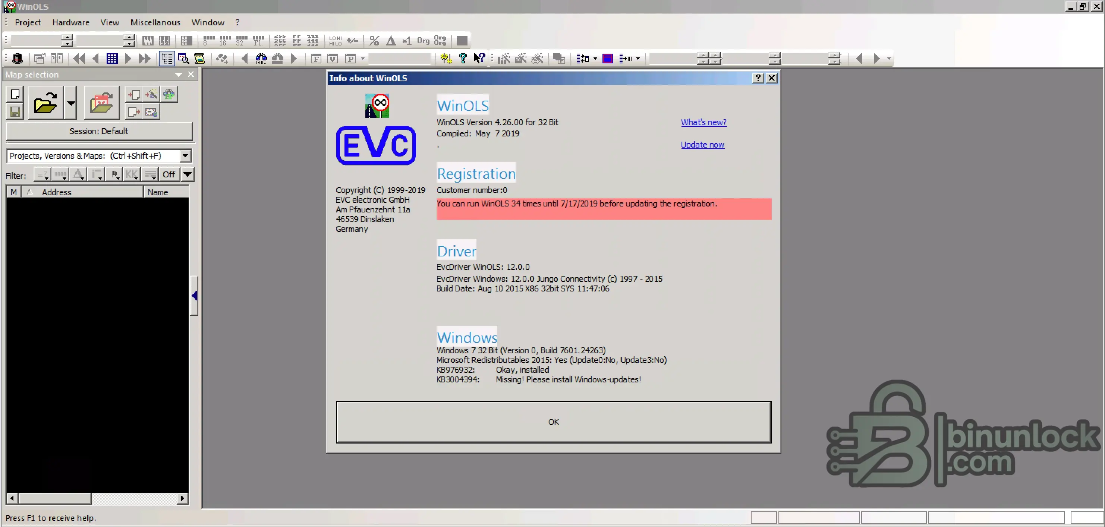Image resolution: width=1105 pixels, height=527 pixels.
Task: Click OK in Info about WinOLS dialog
Action: [553, 422]
